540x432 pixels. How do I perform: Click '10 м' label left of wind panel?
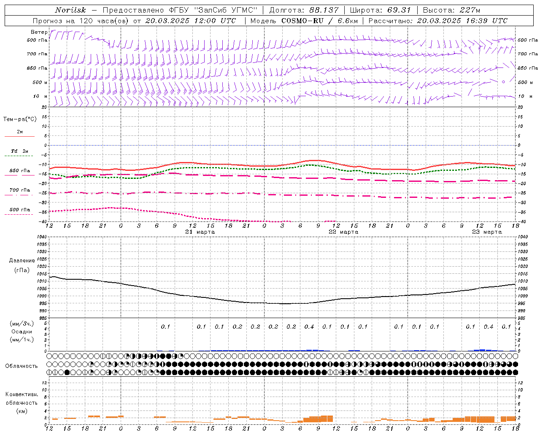(40, 96)
